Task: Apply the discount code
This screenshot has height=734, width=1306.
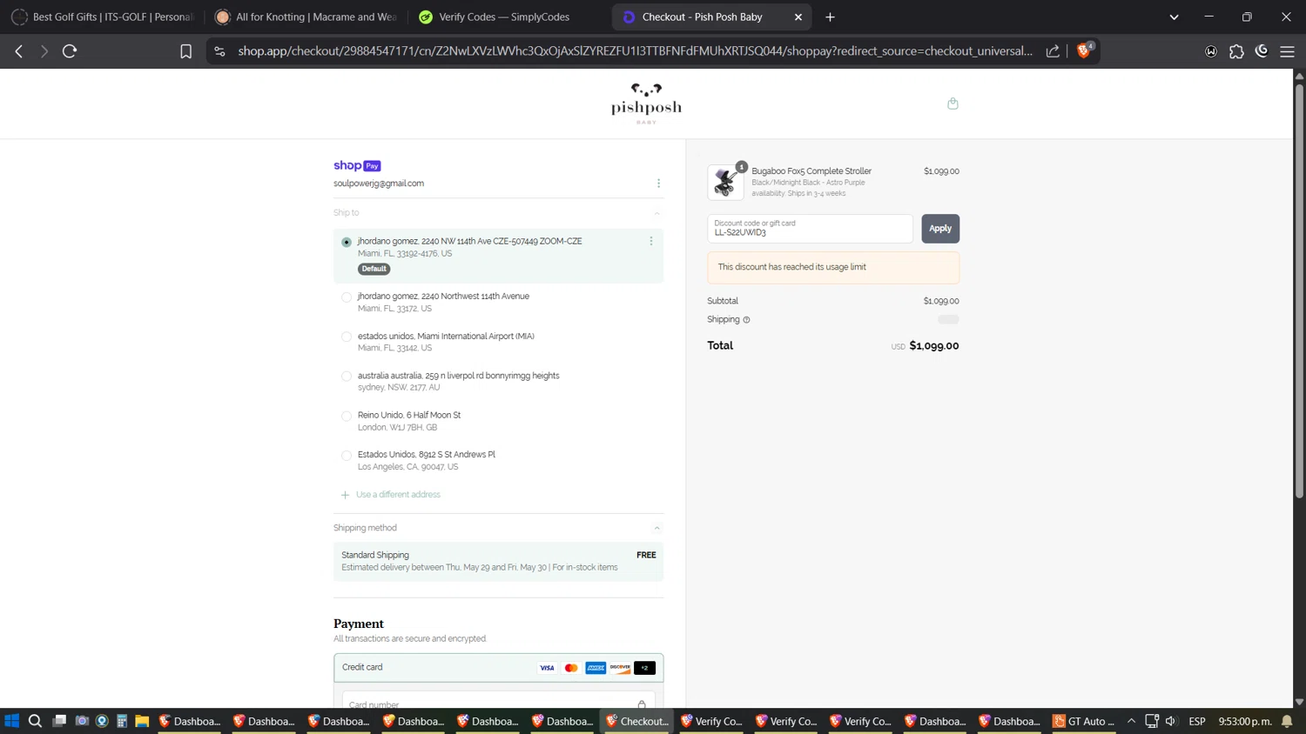Action: 940,229
